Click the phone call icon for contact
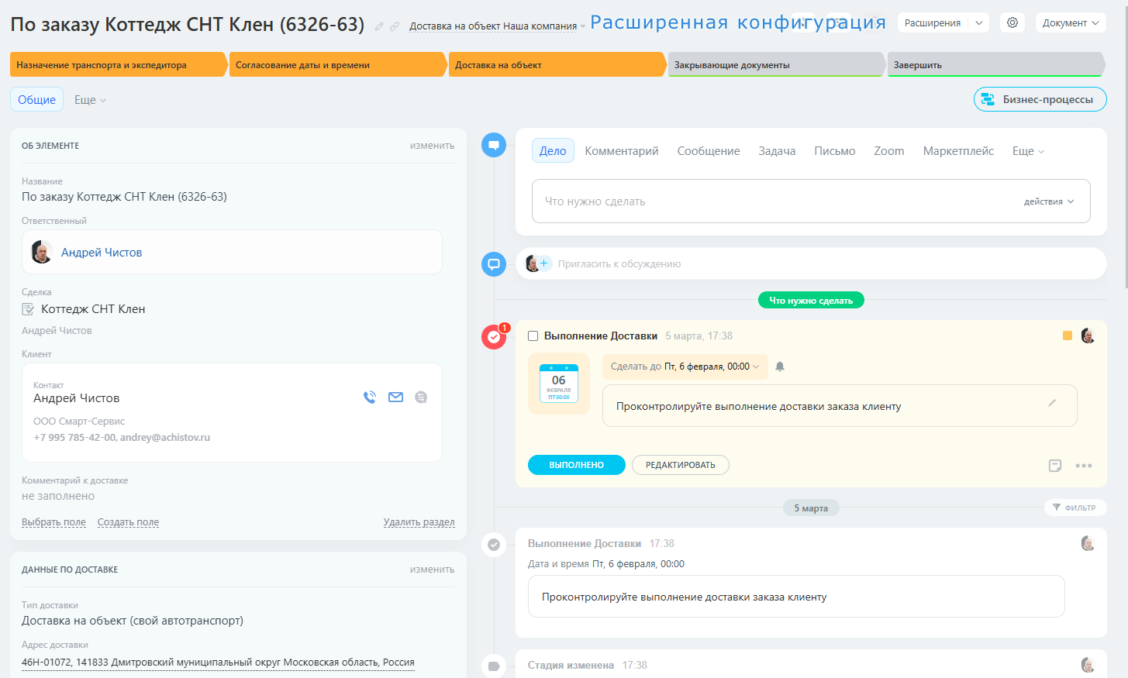The image size is (1128, 678). [x=370, y=398]
